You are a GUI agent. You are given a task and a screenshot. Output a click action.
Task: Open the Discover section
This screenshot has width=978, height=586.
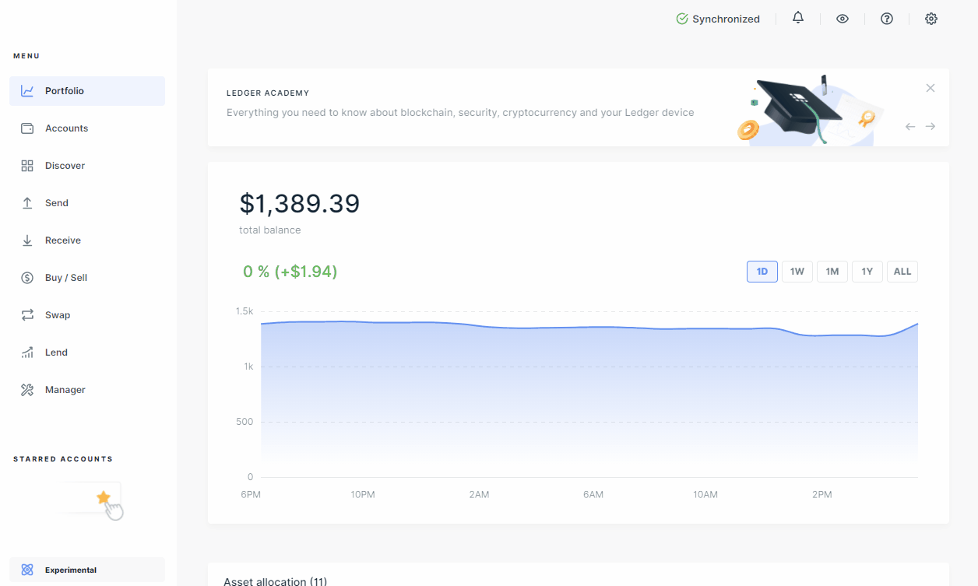pyautogui.click(x=65, y=165)
